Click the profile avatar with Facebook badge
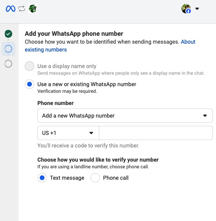Viewport: 216px width, 221px height. coord(186,9)
